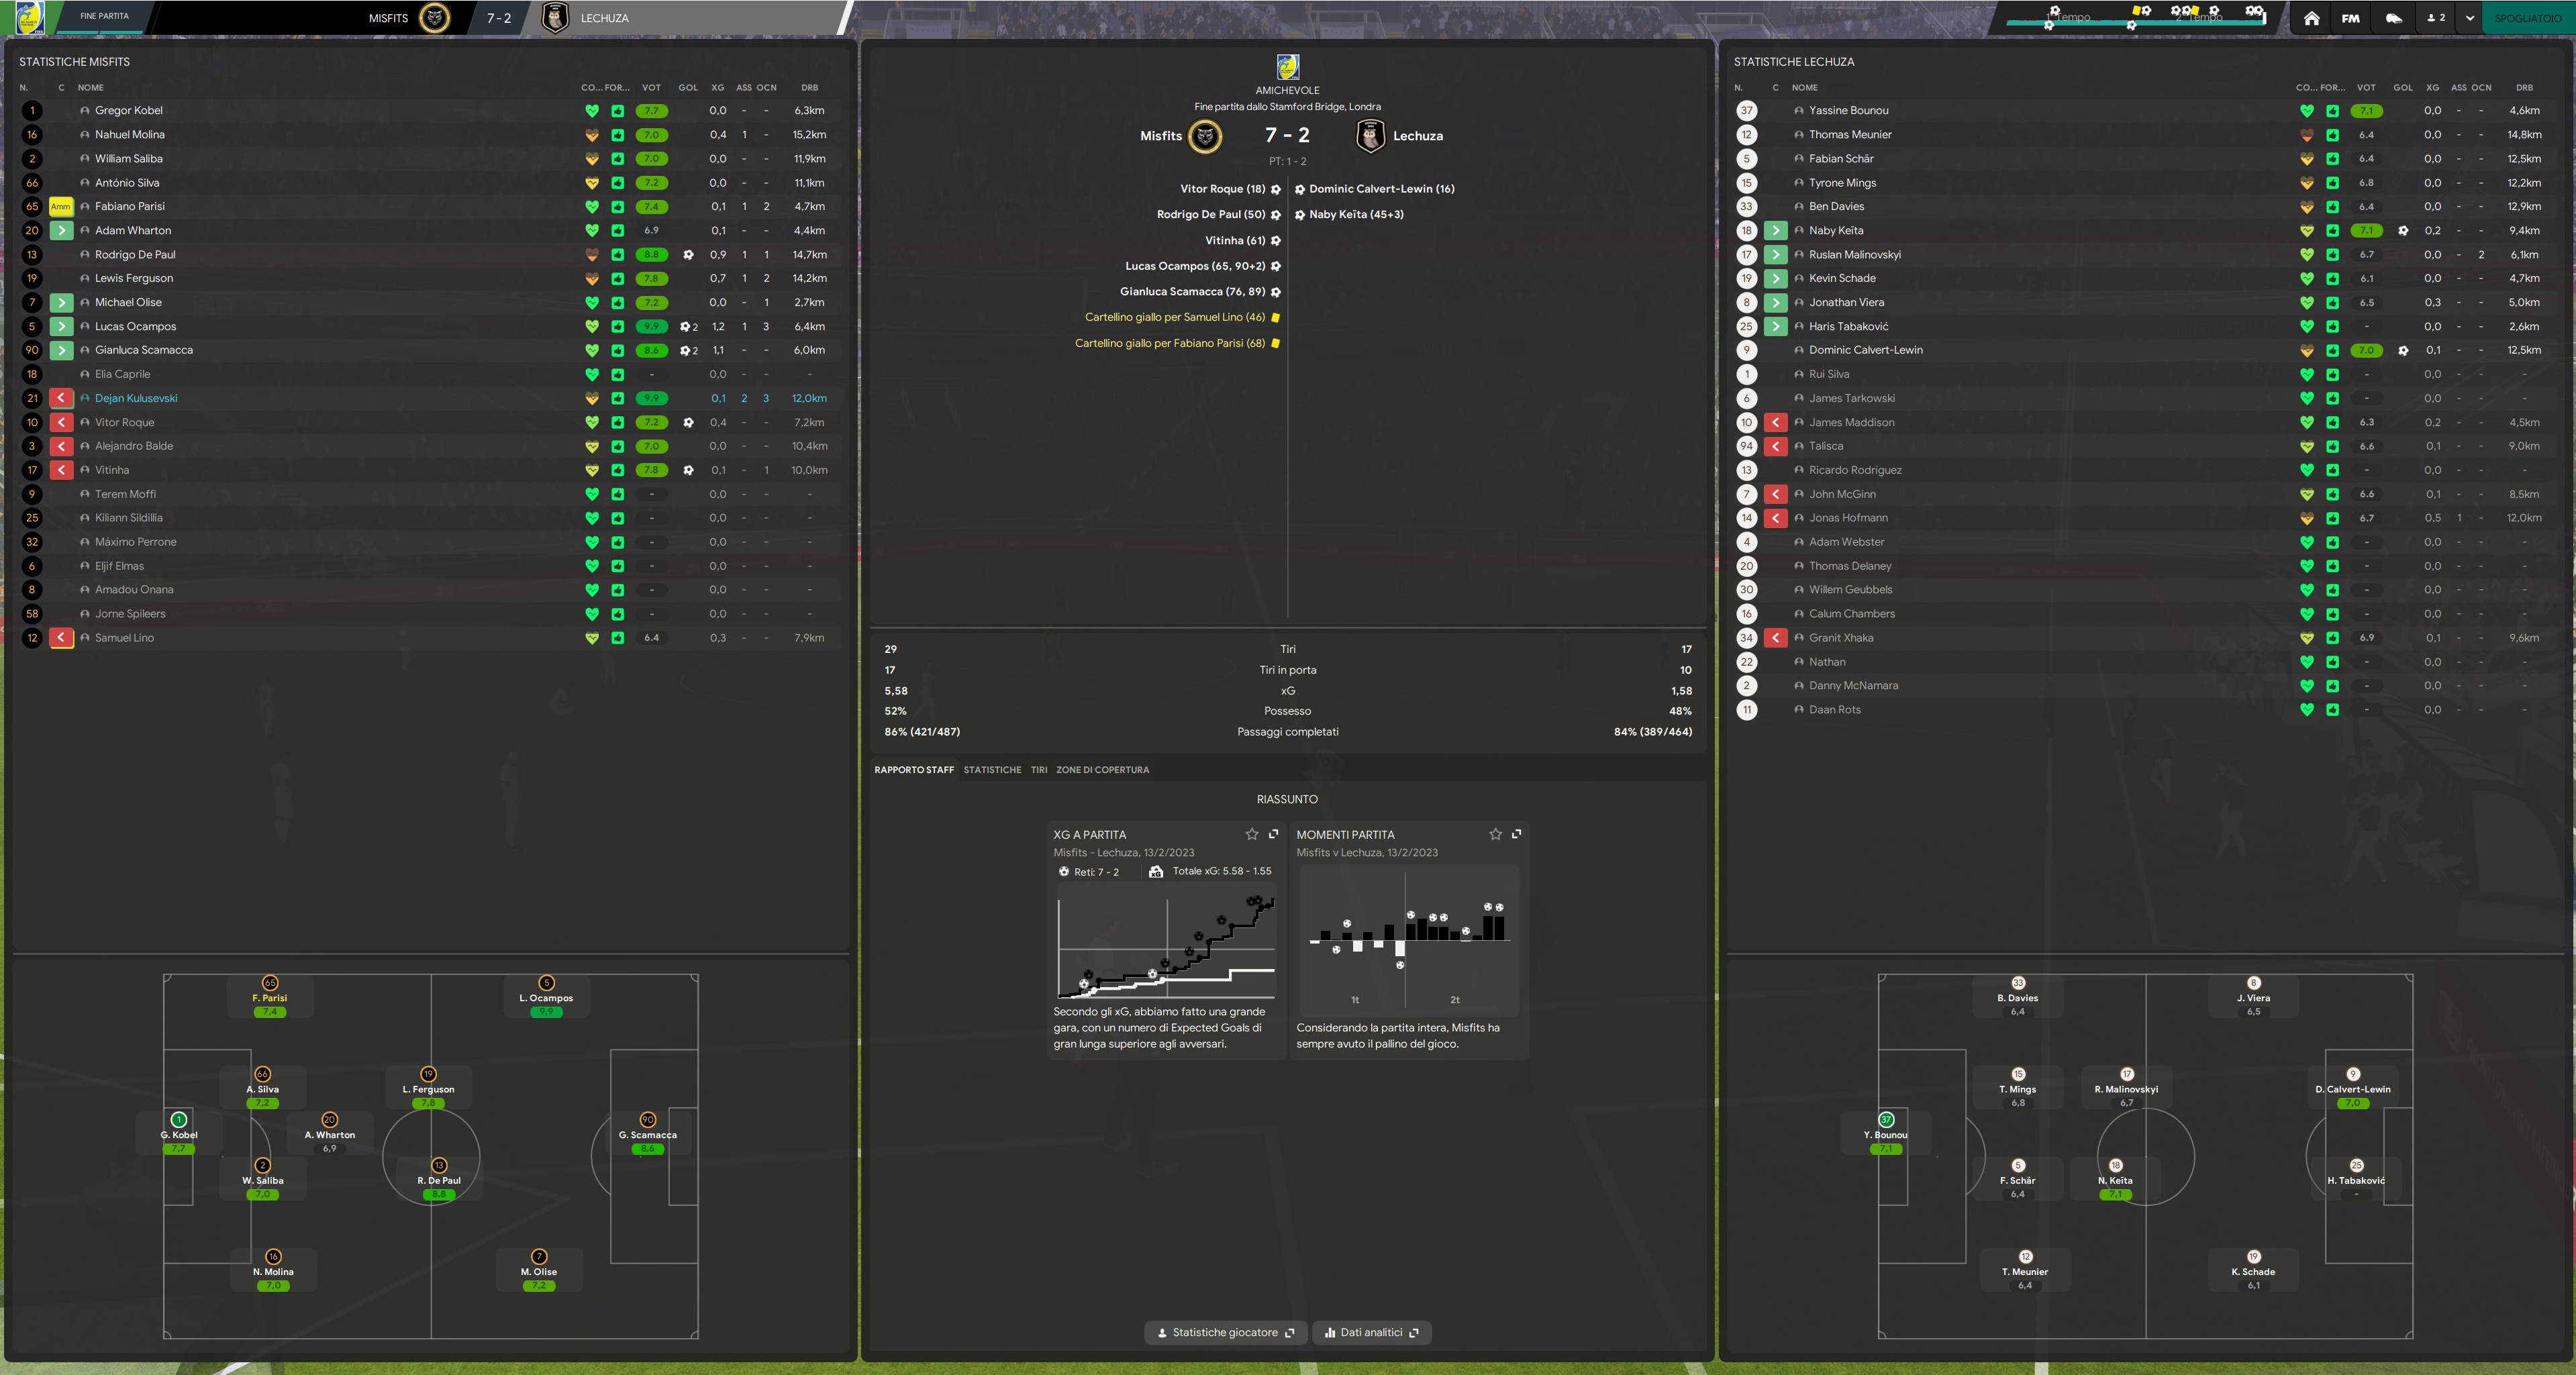2576x1375 pixels.
Task: Select L. Ocampos on the Misfits pitch
Action: click(546, 998)
